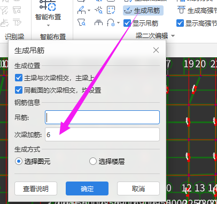Click axis label 12 at bottom of drawing
Viewport: 217px width, 204px height.
(187, 188)
